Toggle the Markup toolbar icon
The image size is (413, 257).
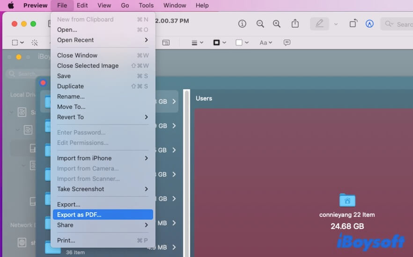[369, 24]
